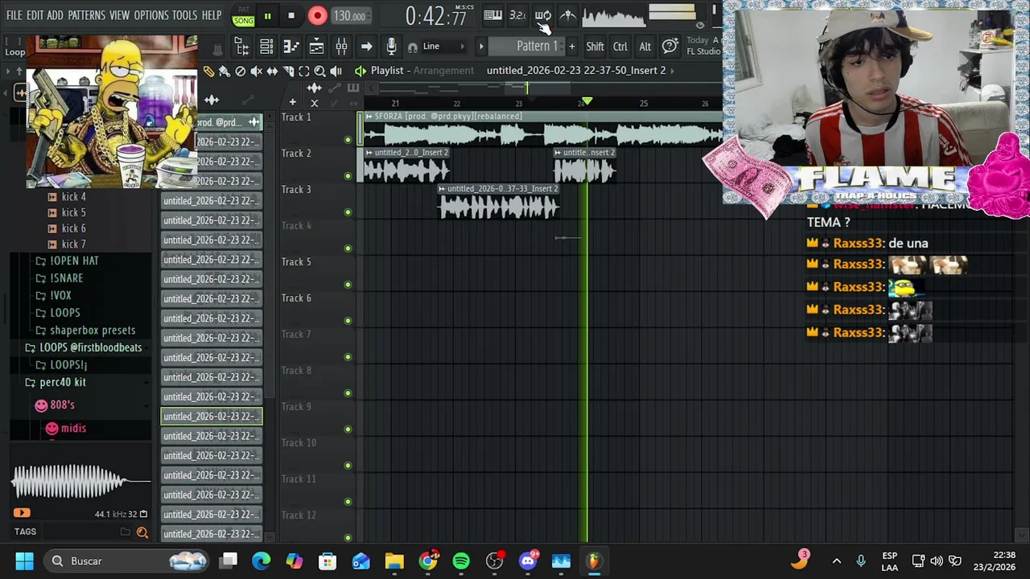This screenshot has height=579, width=1030.
Task: Click the microphone recording icon
Action: point(391,47)
